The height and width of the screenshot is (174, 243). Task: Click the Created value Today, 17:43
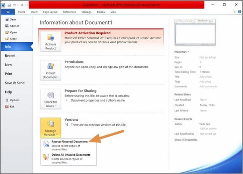pyautogui.click(x=207, y=105)
